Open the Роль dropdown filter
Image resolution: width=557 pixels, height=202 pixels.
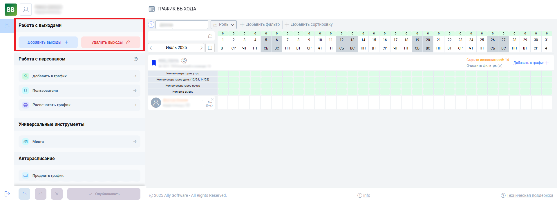(x=223, y=25)
